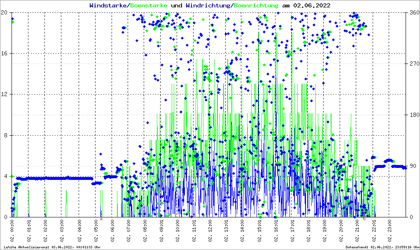Click left axis value 8
The width and height of the screenshot is (420, 250).
click(x=6, y=135)
